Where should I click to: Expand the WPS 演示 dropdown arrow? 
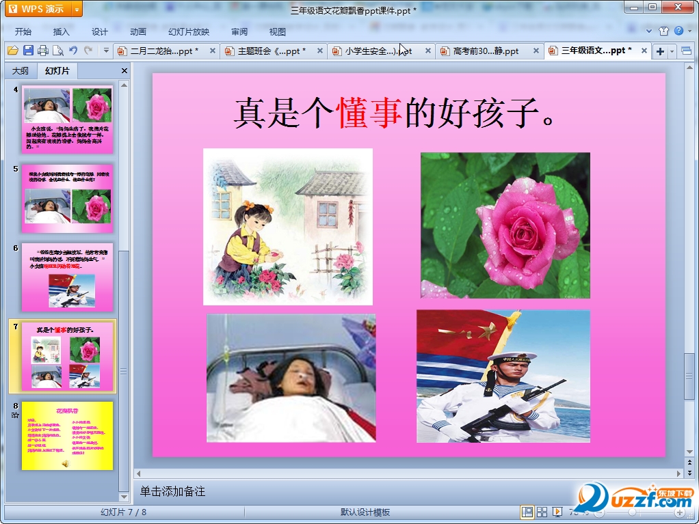(77, 9)
